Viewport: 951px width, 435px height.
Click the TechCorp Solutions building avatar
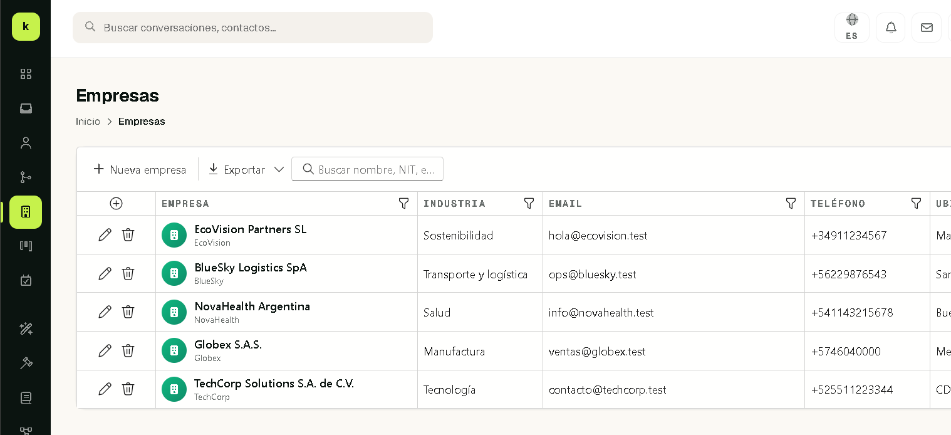click(174, 389)
